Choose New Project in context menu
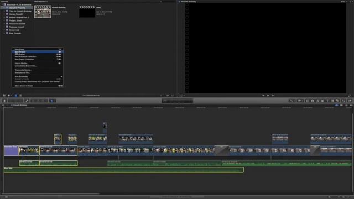 click(x=38, y=51)
